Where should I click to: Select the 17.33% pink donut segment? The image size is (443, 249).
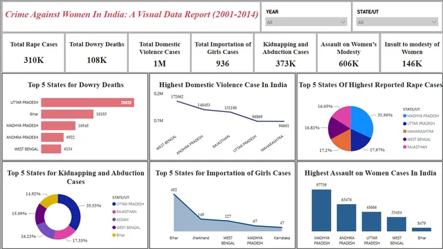point(64,233)
